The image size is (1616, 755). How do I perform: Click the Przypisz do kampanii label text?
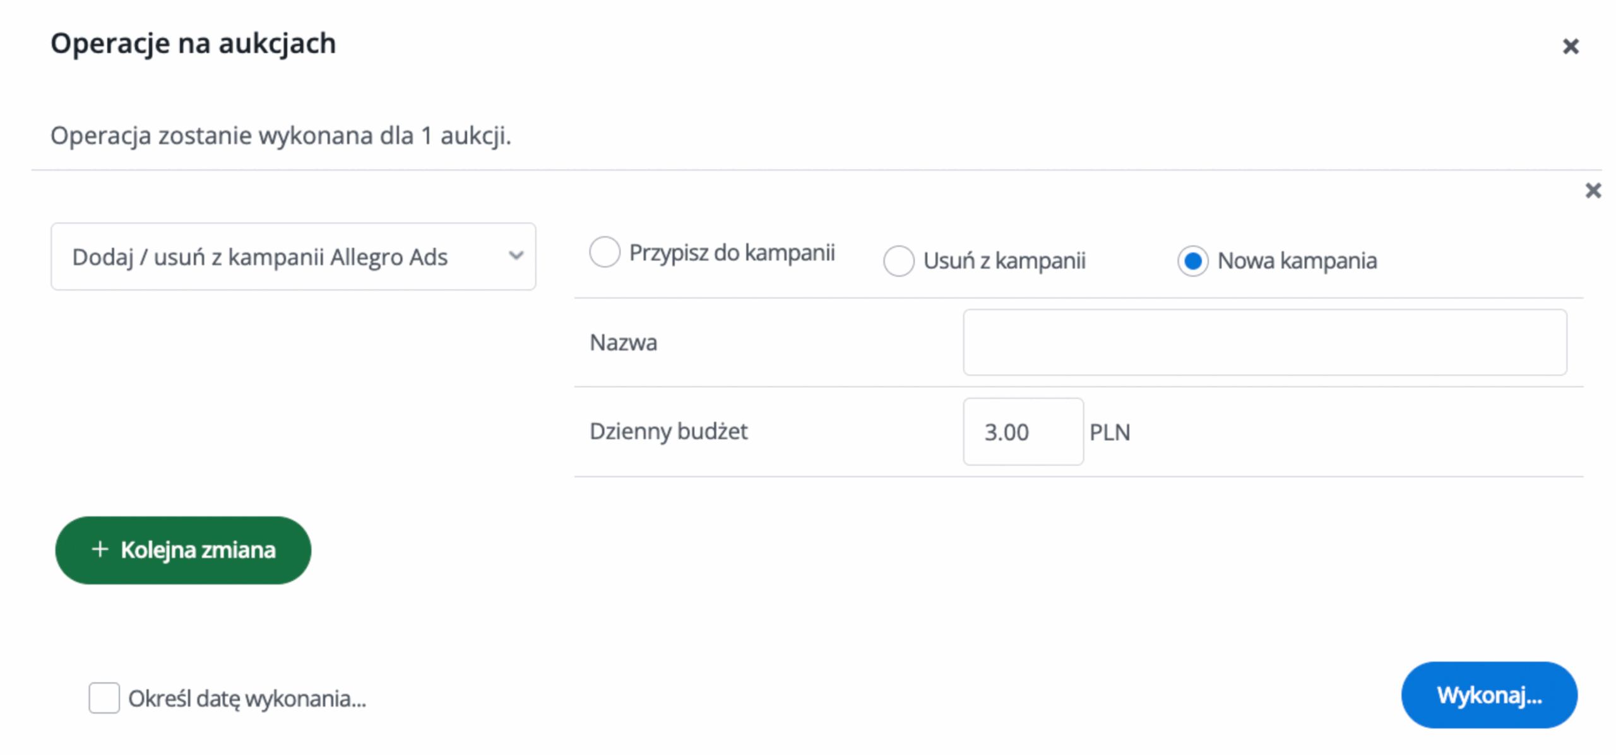coord(732,253)
